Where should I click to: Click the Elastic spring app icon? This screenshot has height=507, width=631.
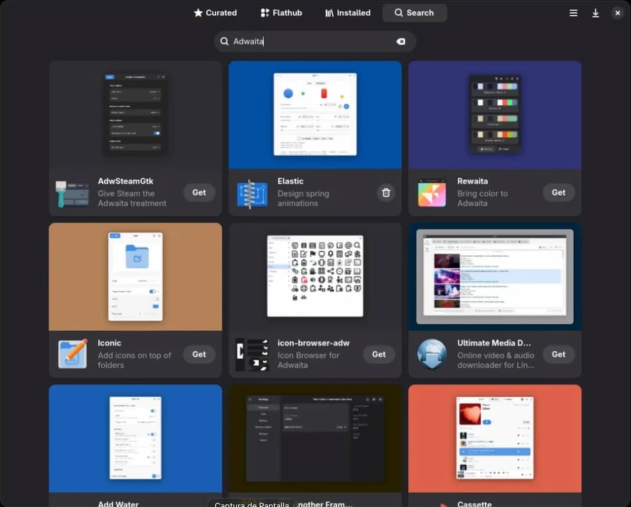click(x=252, y=193)
